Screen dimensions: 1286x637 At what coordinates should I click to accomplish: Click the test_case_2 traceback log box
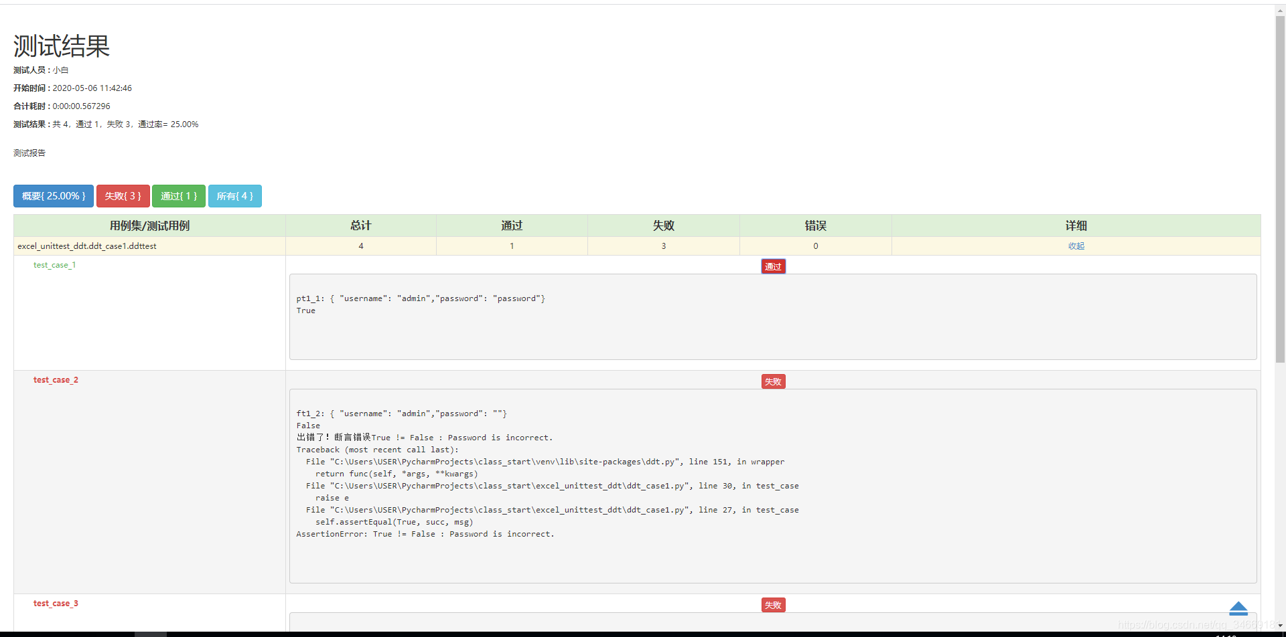[773, 486]
